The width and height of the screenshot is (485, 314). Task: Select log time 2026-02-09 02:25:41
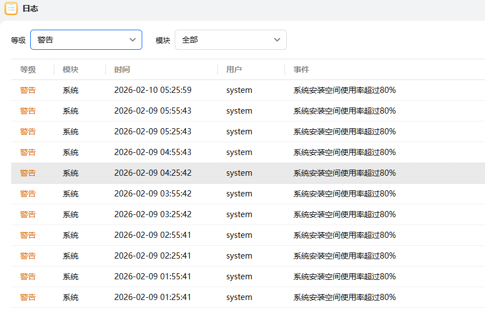(153, 256)
